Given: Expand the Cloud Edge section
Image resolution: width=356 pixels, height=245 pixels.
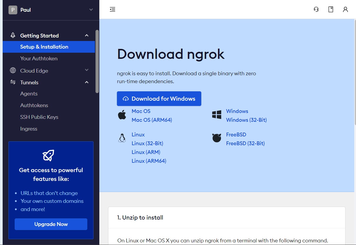Looking at the screenshot, I should (87, 70).
